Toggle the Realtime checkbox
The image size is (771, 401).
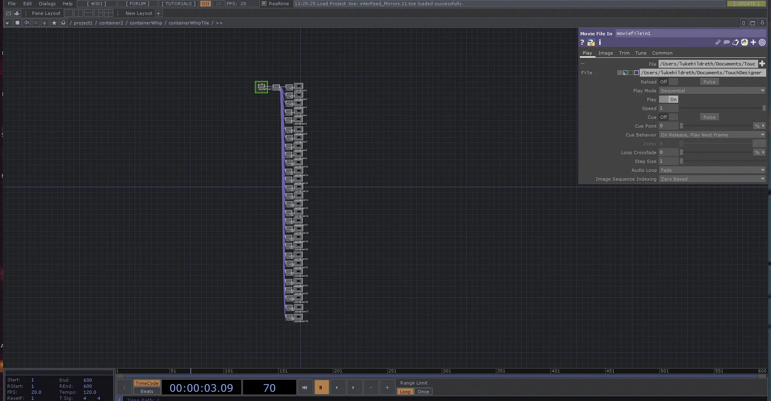tap(264, 4)
